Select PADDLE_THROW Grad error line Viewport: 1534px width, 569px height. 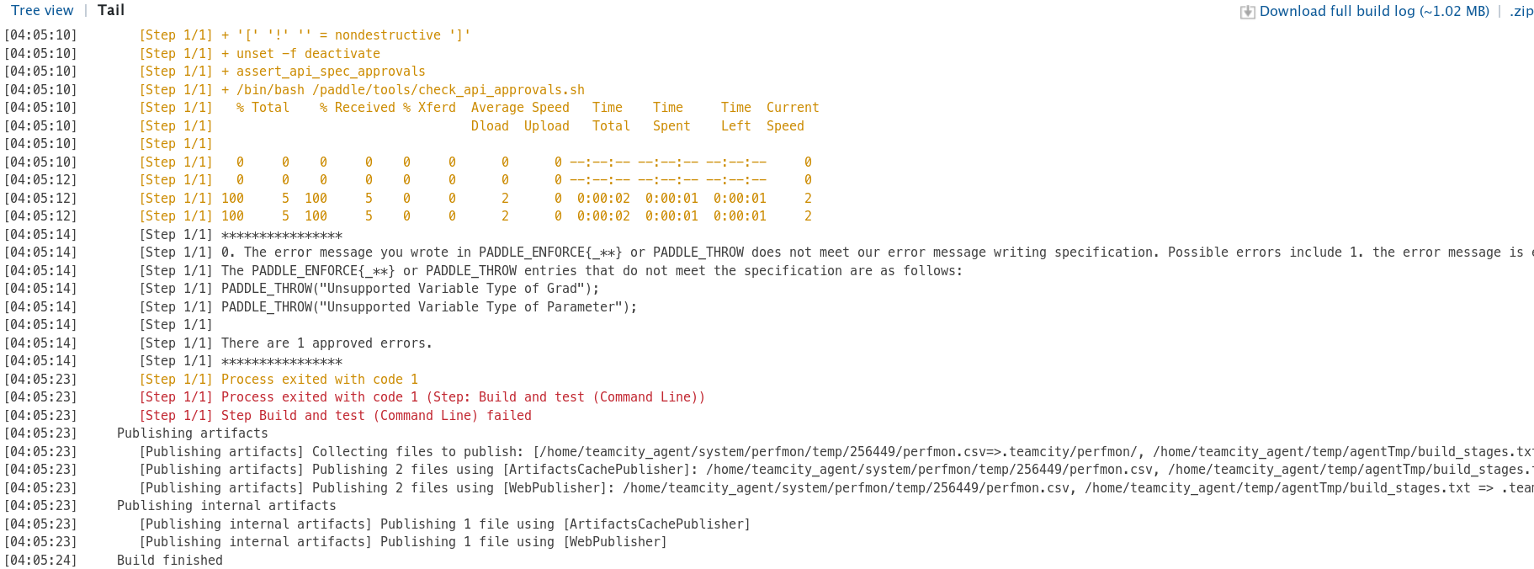369,289
